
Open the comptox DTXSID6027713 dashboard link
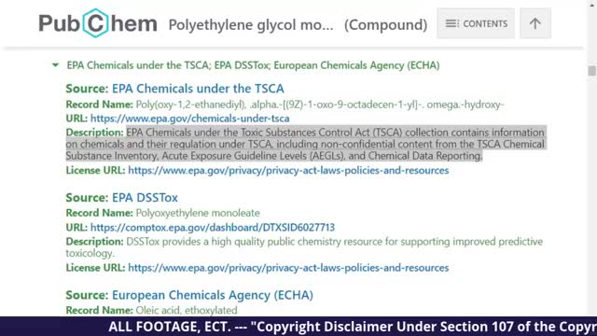tap(213, 228)
